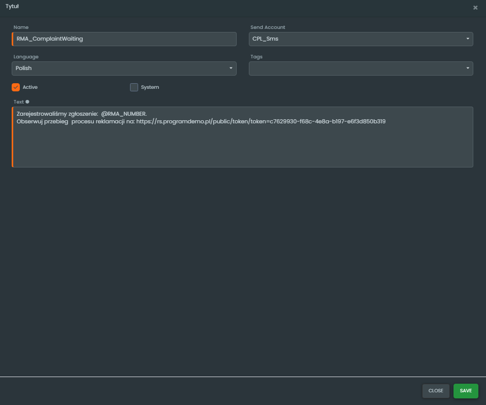
Task: Place cursor on @RMA_NUMBER placeholder in text
Action: [123, 114]
